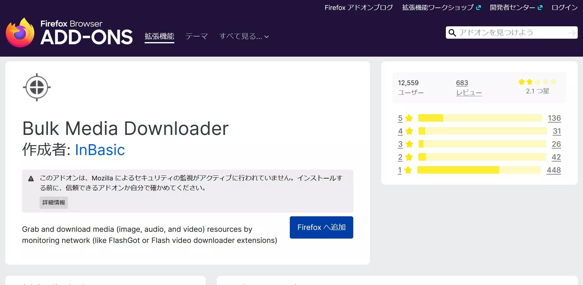Open the 448 one-star reviews count
The image size is (583, 285).
554,170
